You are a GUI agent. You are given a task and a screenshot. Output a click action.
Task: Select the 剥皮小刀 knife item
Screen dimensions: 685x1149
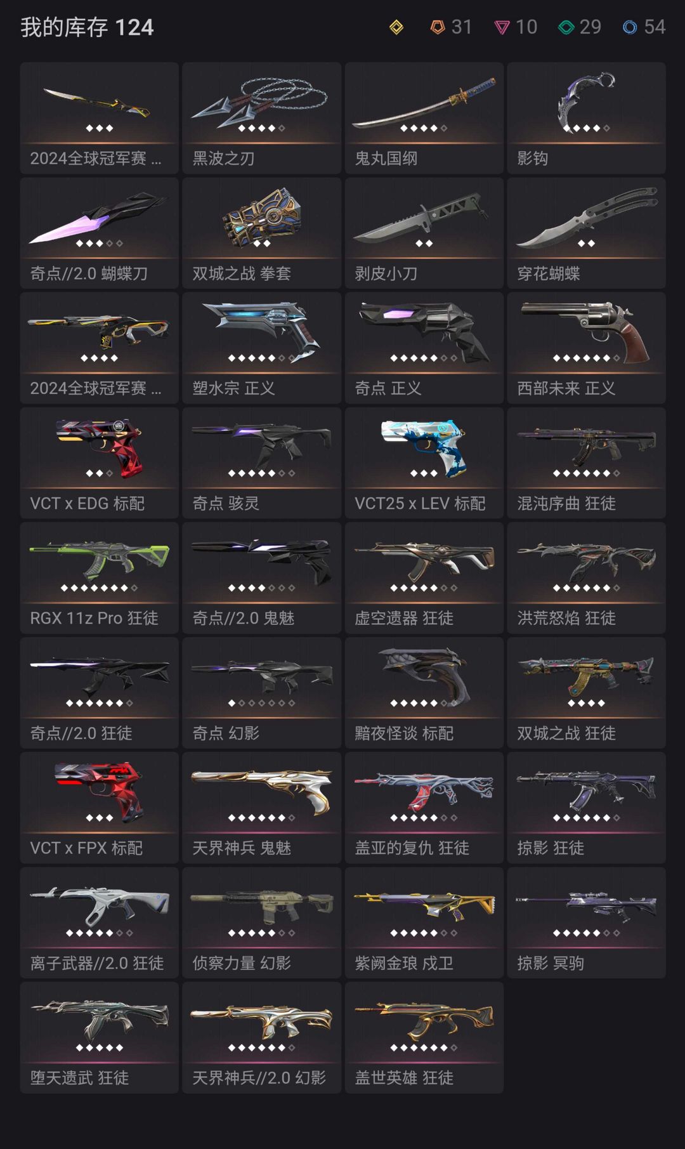tap(424, 233)
